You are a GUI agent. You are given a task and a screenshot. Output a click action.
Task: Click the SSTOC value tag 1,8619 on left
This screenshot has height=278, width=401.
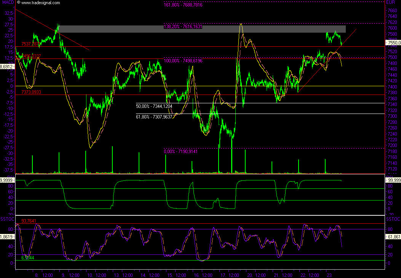pyautogui.click(x=7, y=237)
